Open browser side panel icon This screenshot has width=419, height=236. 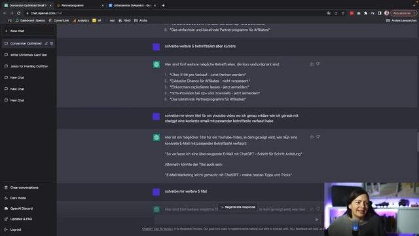[380, 13]
